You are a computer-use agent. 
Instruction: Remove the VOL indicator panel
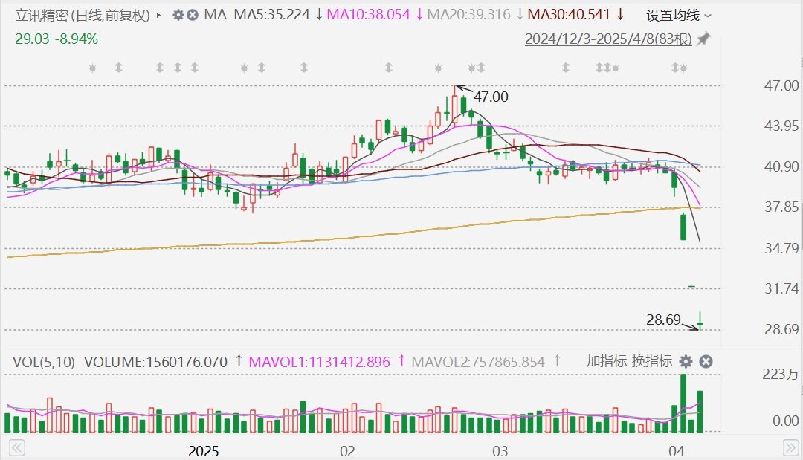[x=706, y=362]
